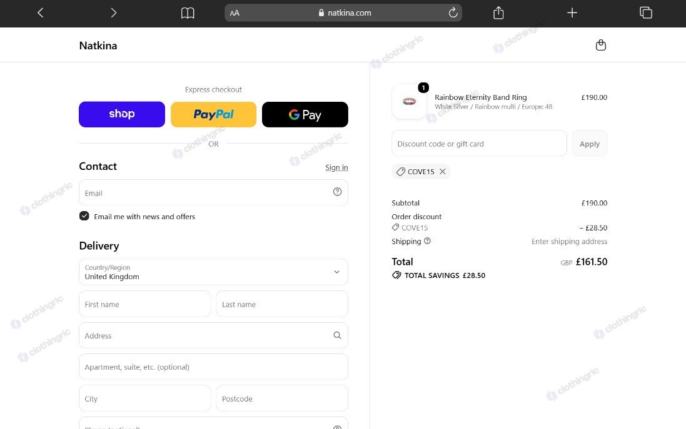Open a new tab with the plus icon
Image resolution: width=686 pixels, height=429 pixels.
click(572, 12)
